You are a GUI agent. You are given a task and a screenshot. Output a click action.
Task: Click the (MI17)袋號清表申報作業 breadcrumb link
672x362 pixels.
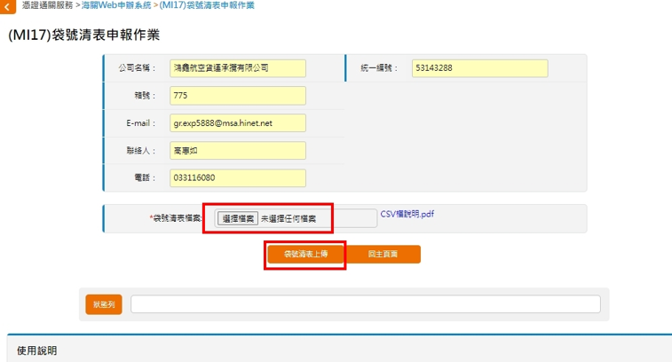(x=206, y=5)
